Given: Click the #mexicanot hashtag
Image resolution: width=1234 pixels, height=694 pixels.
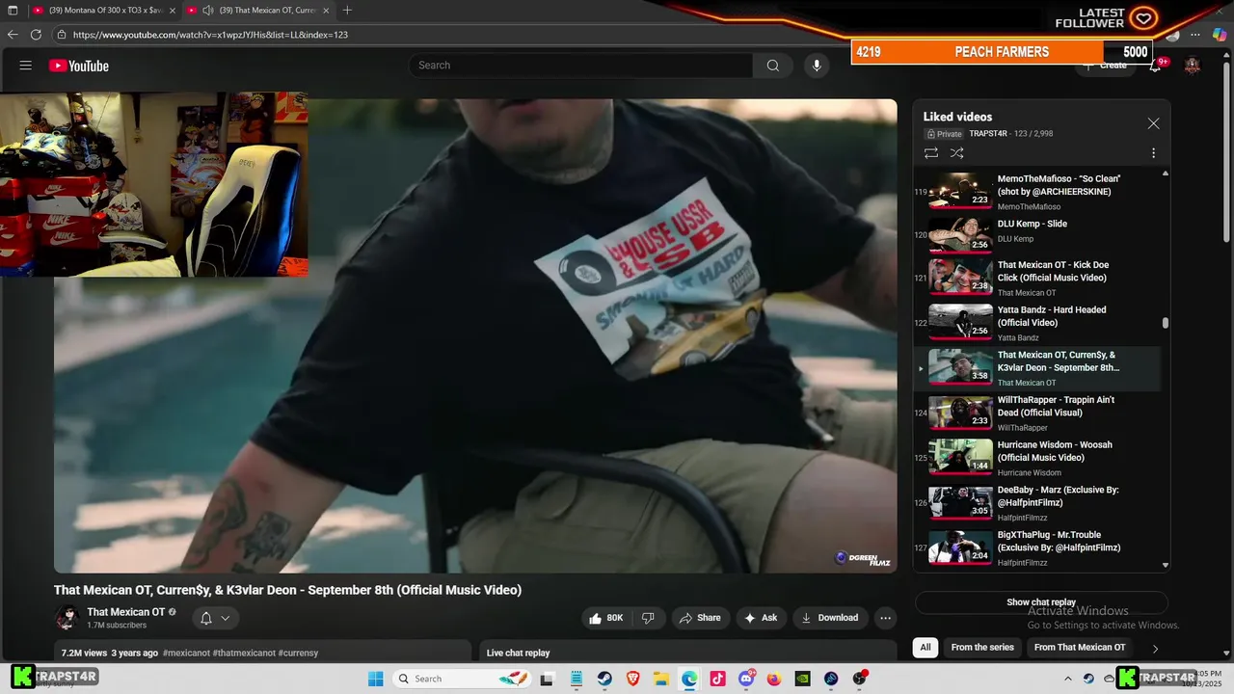Looking at the screenshot, I should click(x=186, y=654).
